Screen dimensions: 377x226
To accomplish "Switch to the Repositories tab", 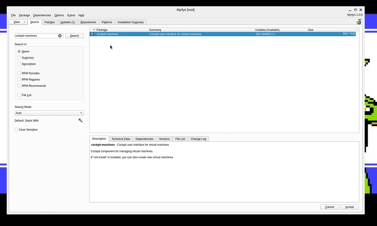I will 88,22.
